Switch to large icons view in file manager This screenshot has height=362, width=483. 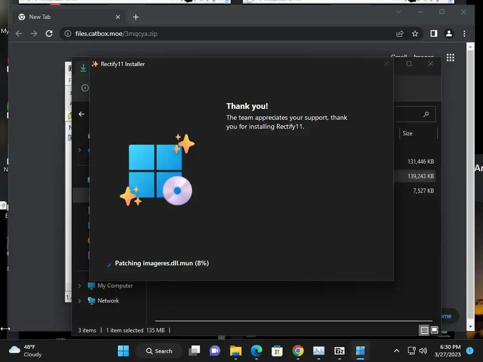click(434, 330)
